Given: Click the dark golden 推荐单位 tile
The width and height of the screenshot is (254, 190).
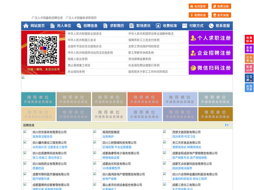Looking at the screenshot, I should [216, 114].
